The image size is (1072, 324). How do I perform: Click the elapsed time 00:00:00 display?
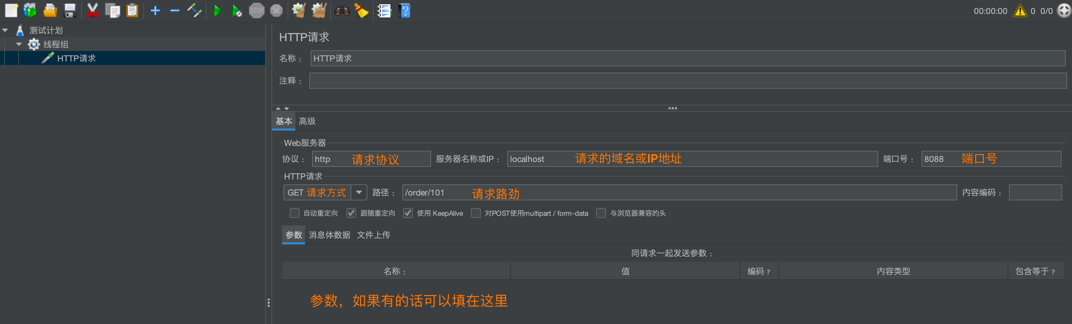pos(990,11)
